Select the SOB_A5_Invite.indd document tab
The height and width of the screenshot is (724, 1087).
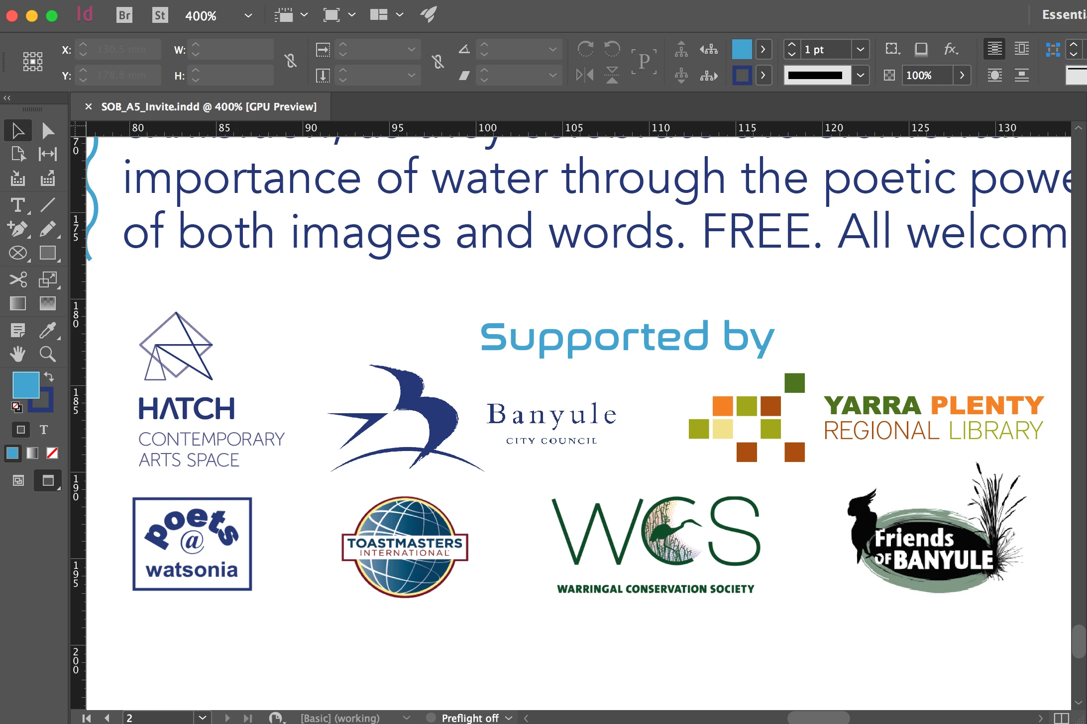coord(209,106)
